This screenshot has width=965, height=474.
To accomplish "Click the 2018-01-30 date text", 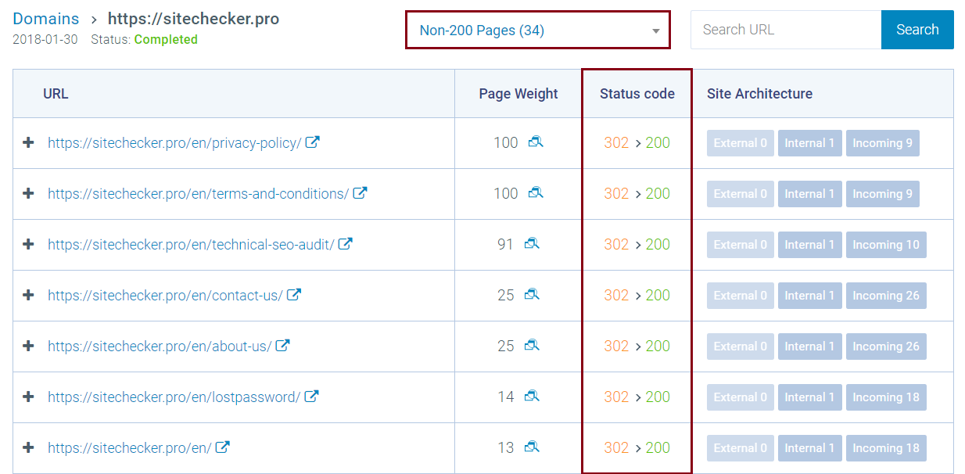I will [x=45, y=39].
